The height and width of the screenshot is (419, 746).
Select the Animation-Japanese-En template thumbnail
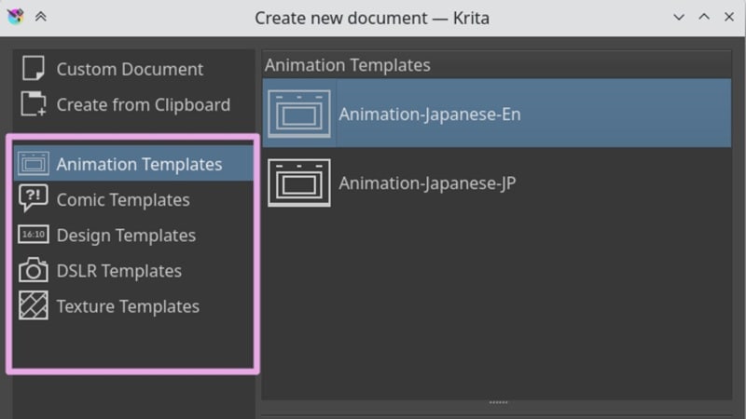(299, 114)
